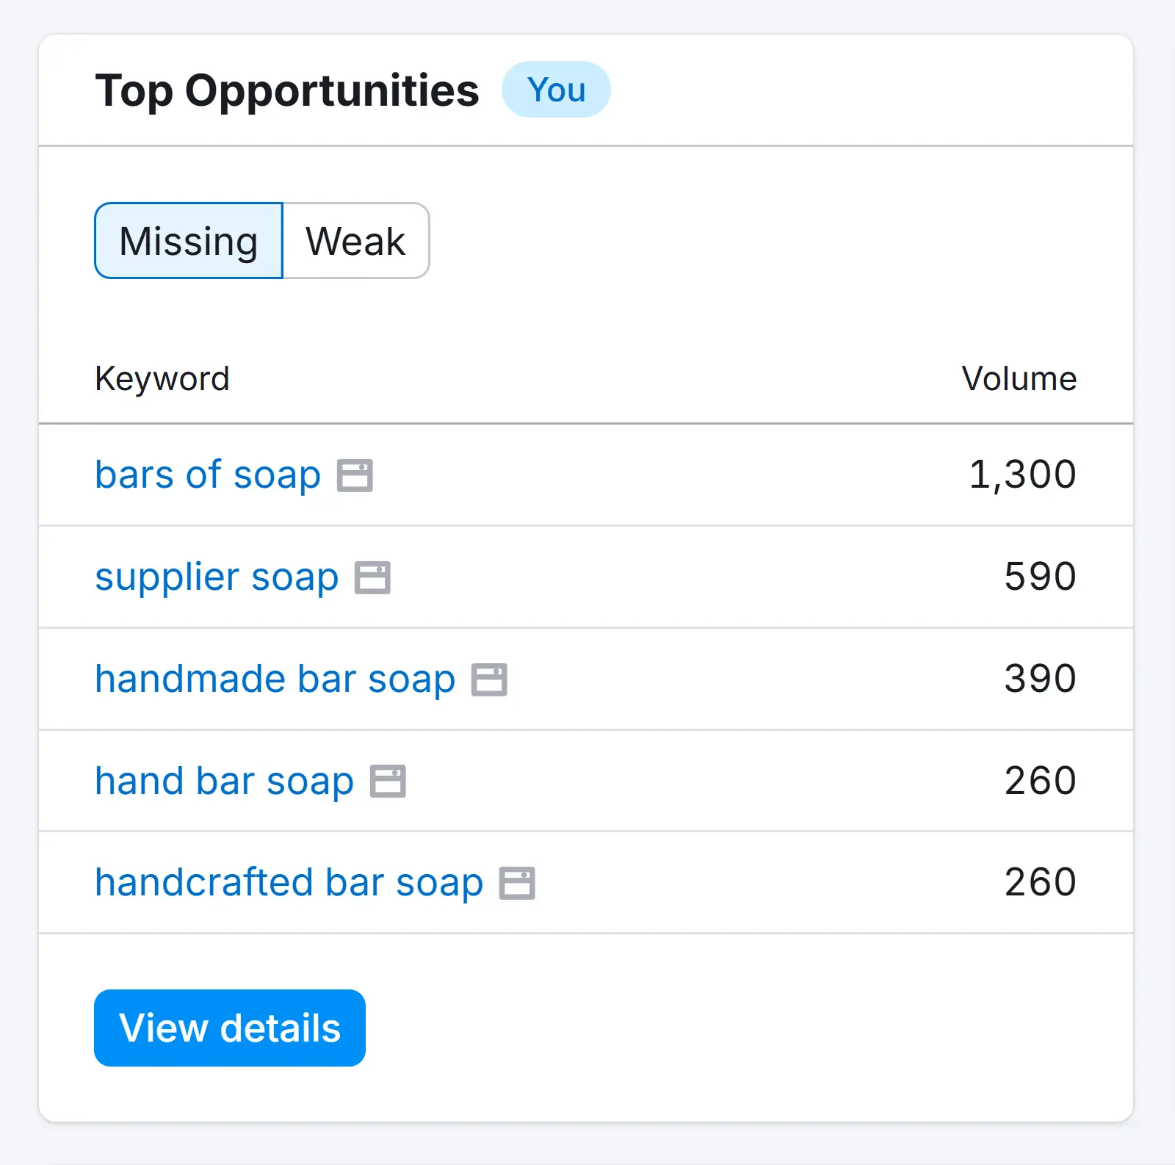Open the SERP preview icon for "handmade bar soap"
1175x1165 pixels.
pyautogui.click(x=489, y=679)
